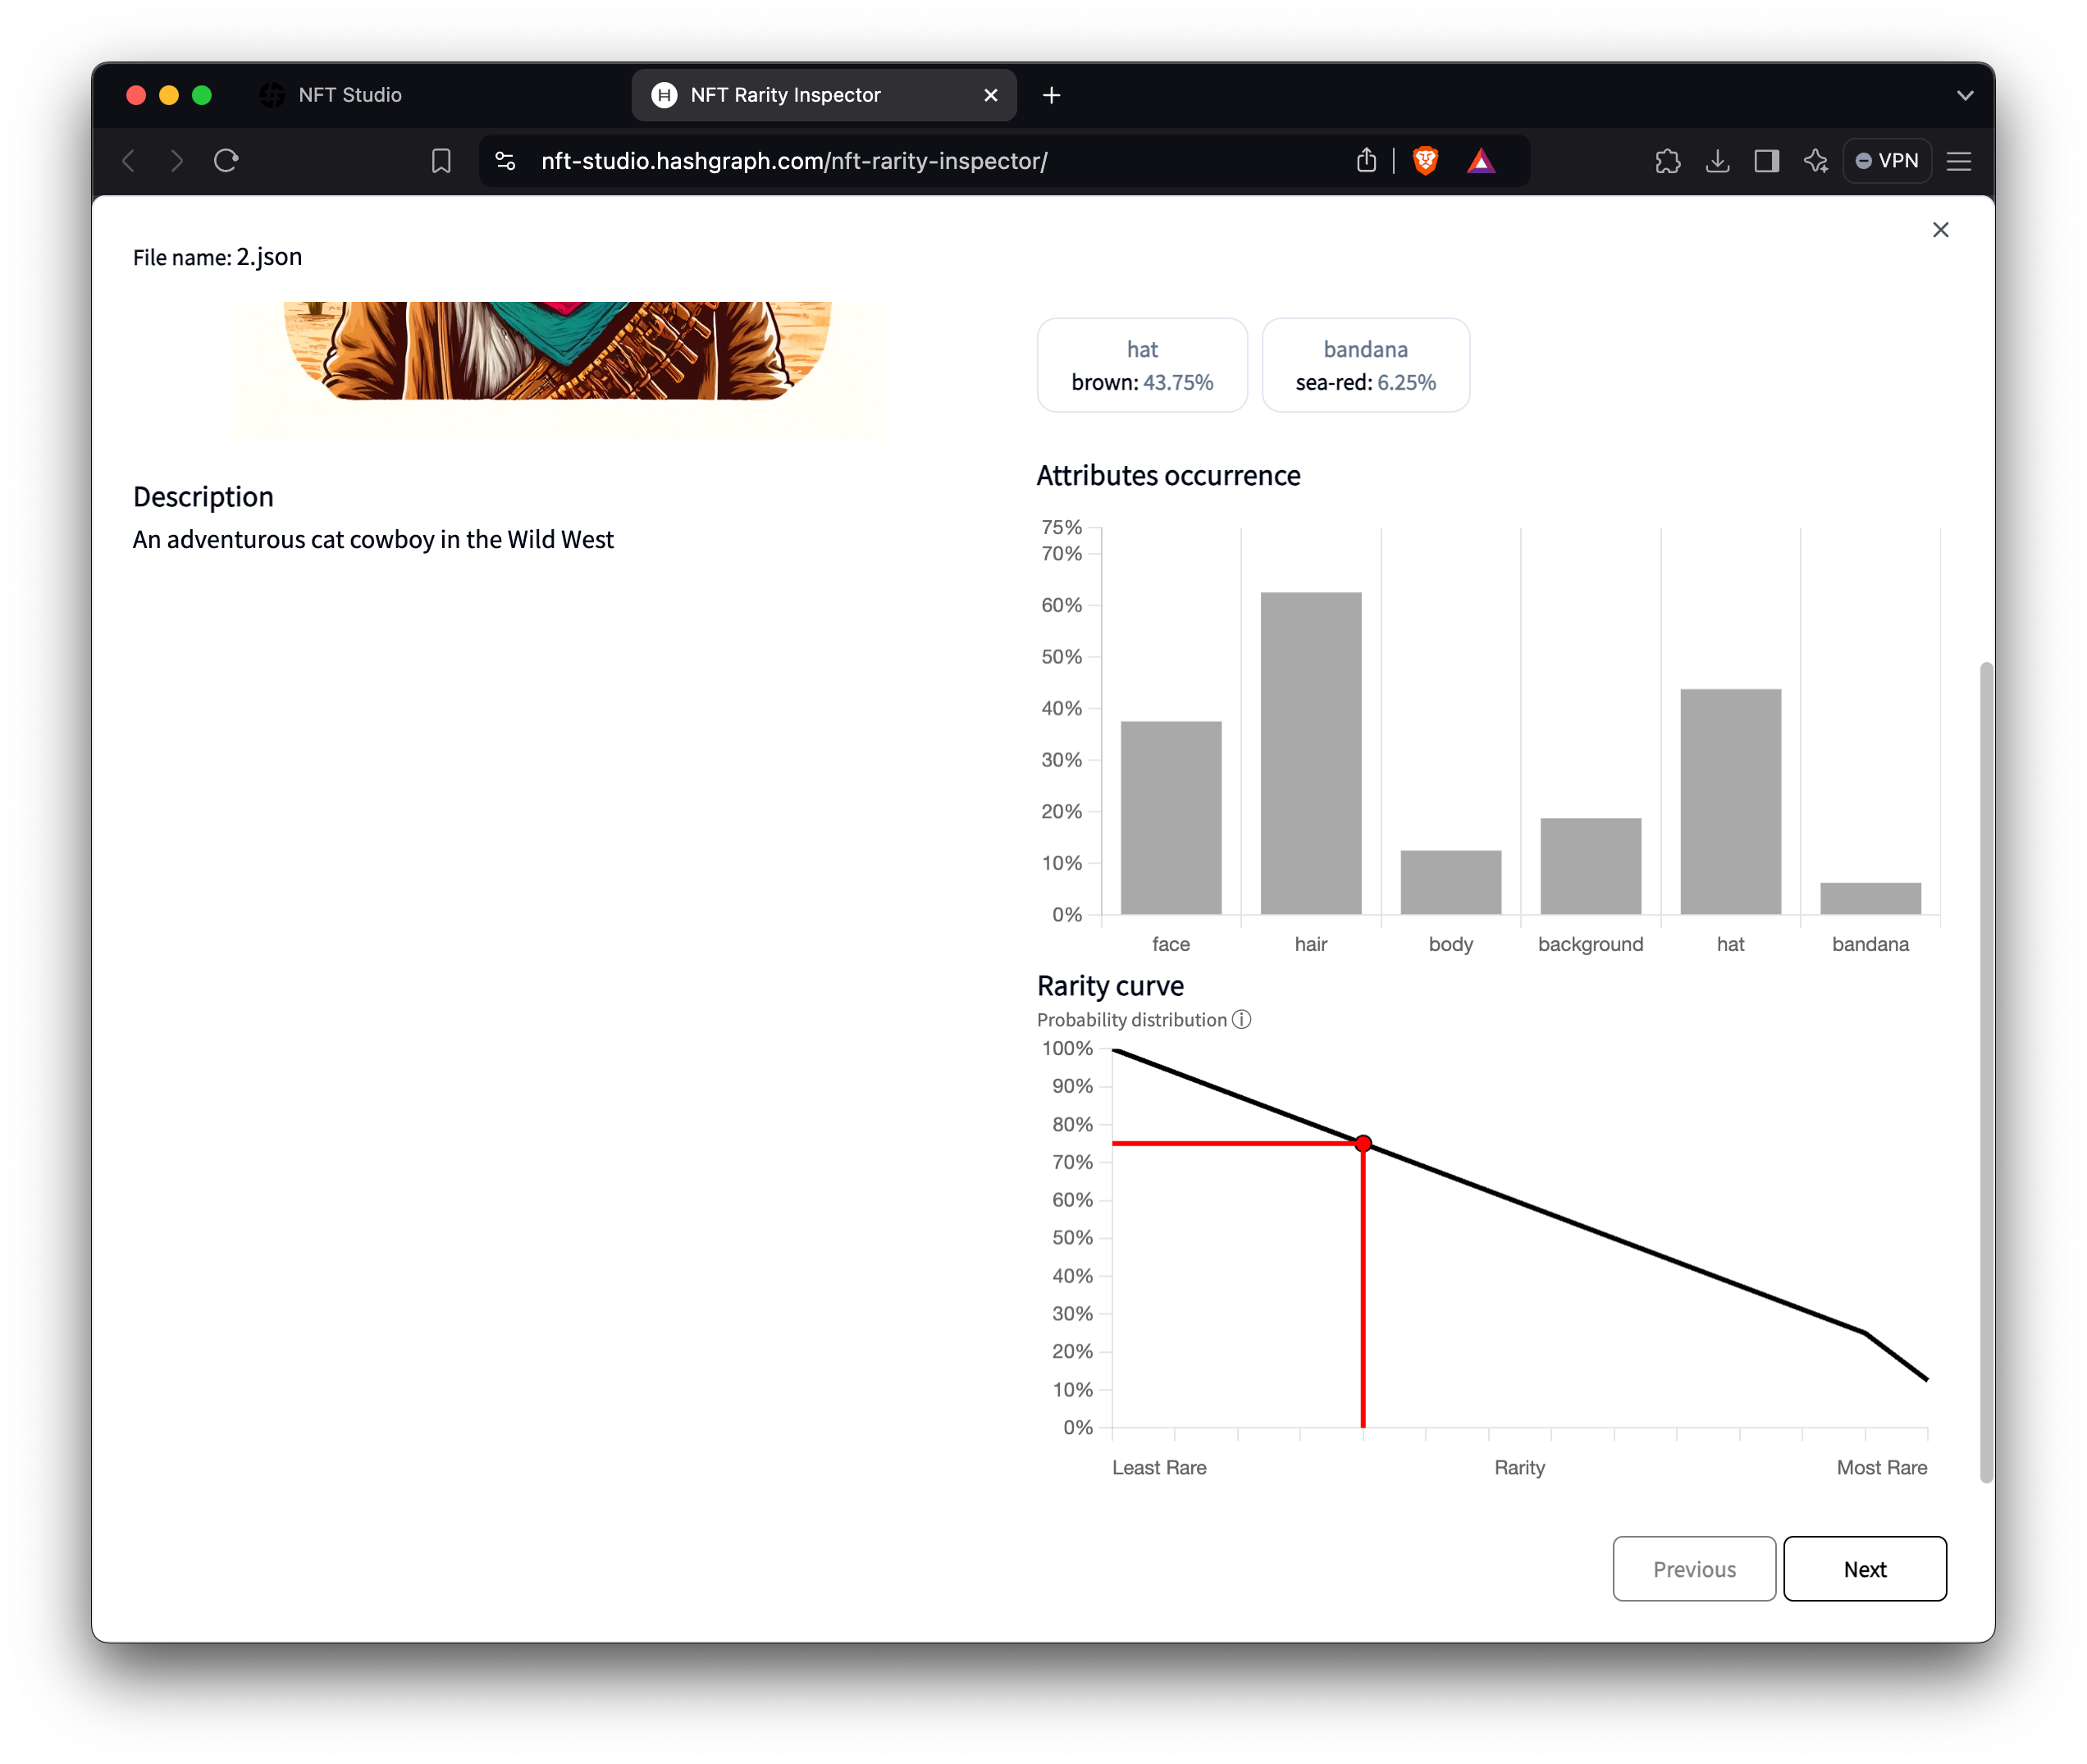Expand the tab list chevron
This screenshot has height=1764, width=2087.
click(1964, 95)
